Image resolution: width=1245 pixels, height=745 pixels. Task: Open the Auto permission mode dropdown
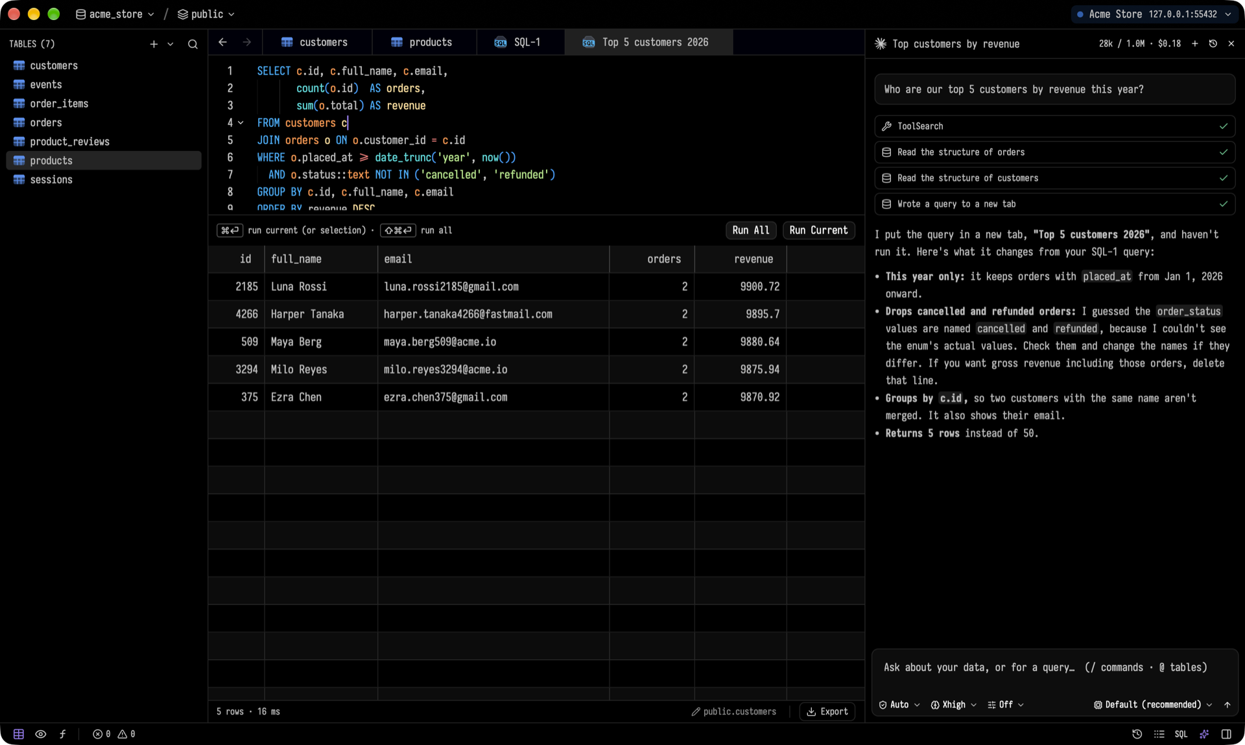click(x=899, y=705)
